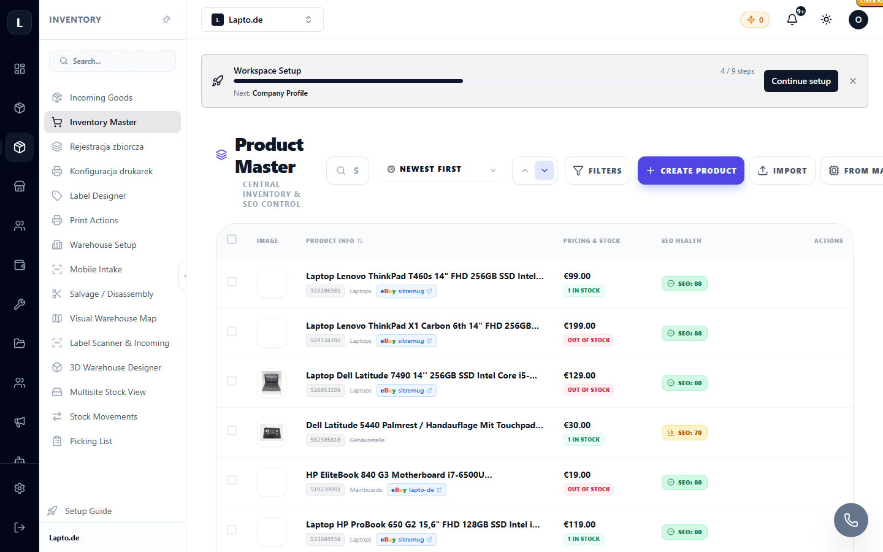Viewport: 883px width, 552px height.
Task: Select checkbox for Dell Latitude 7490 row
Action: [x=232, y=381]
